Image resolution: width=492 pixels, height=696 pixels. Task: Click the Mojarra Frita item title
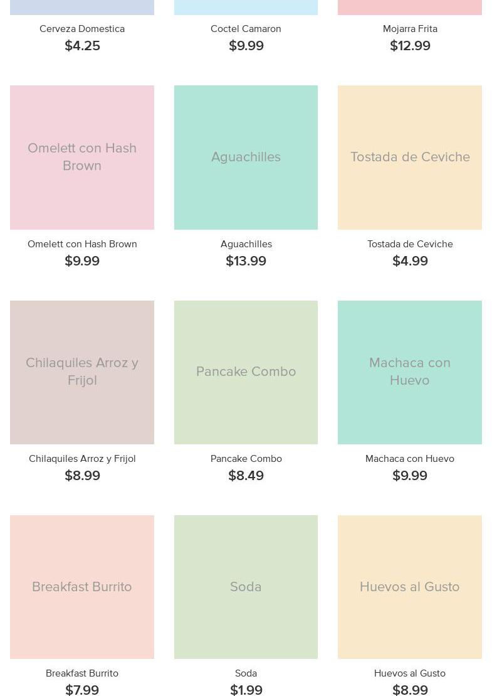(410, 29)
